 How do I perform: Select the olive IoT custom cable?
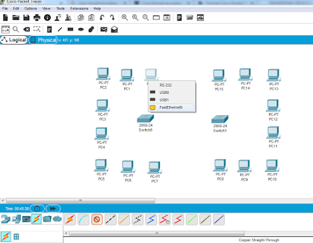[x=205, y=220]
